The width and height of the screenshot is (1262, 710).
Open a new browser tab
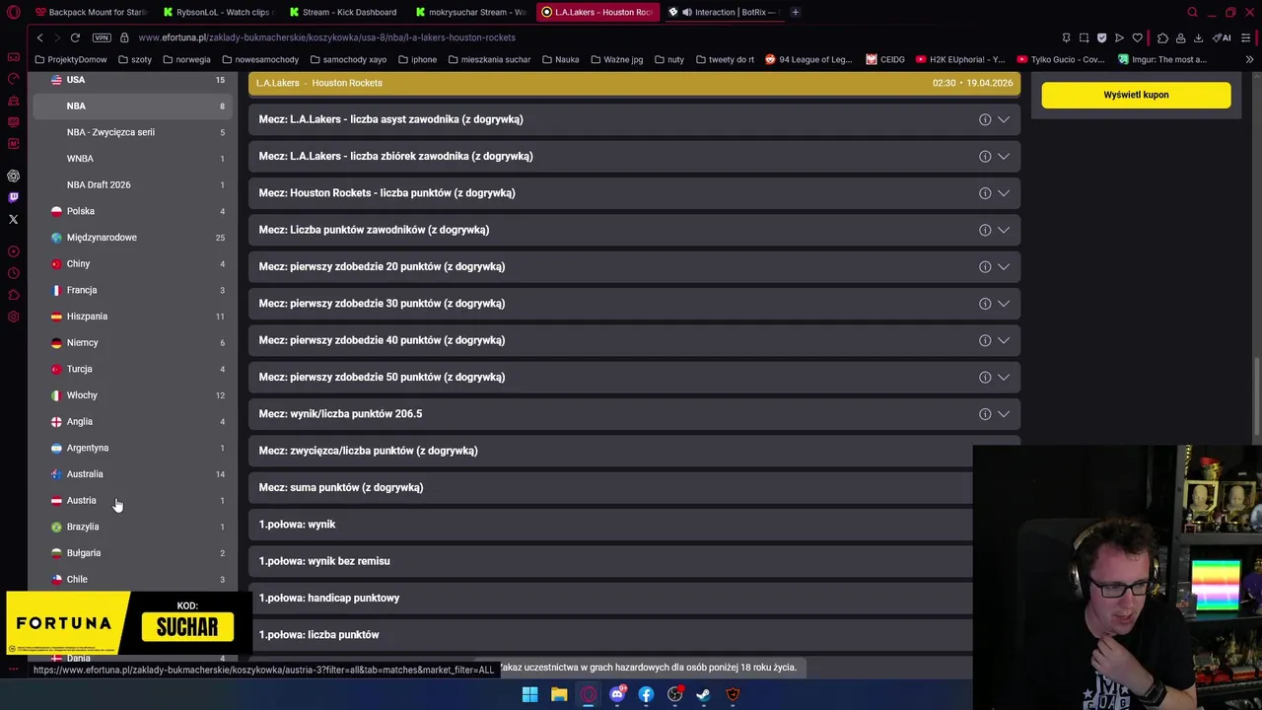click(x=796, y=12)
